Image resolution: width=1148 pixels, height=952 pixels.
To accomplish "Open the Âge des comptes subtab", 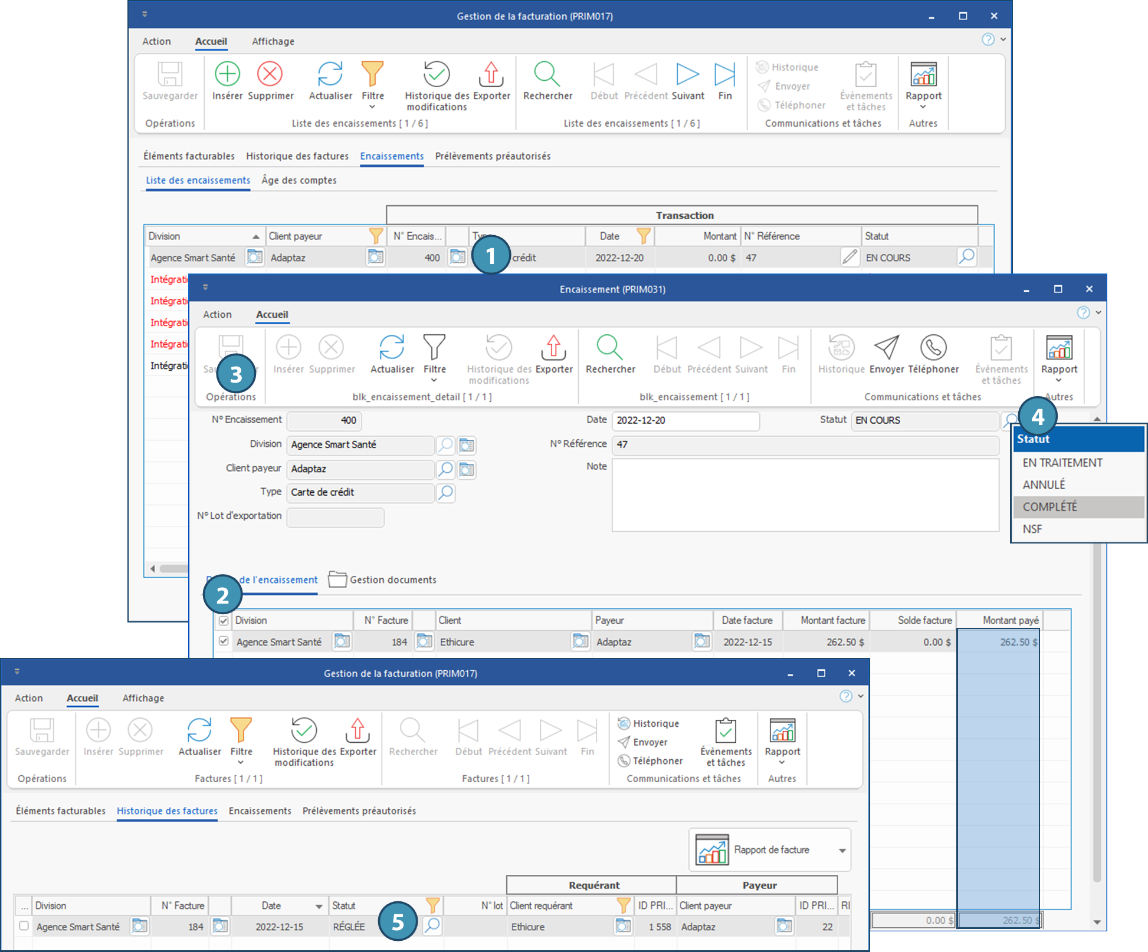I will point(299,180).
